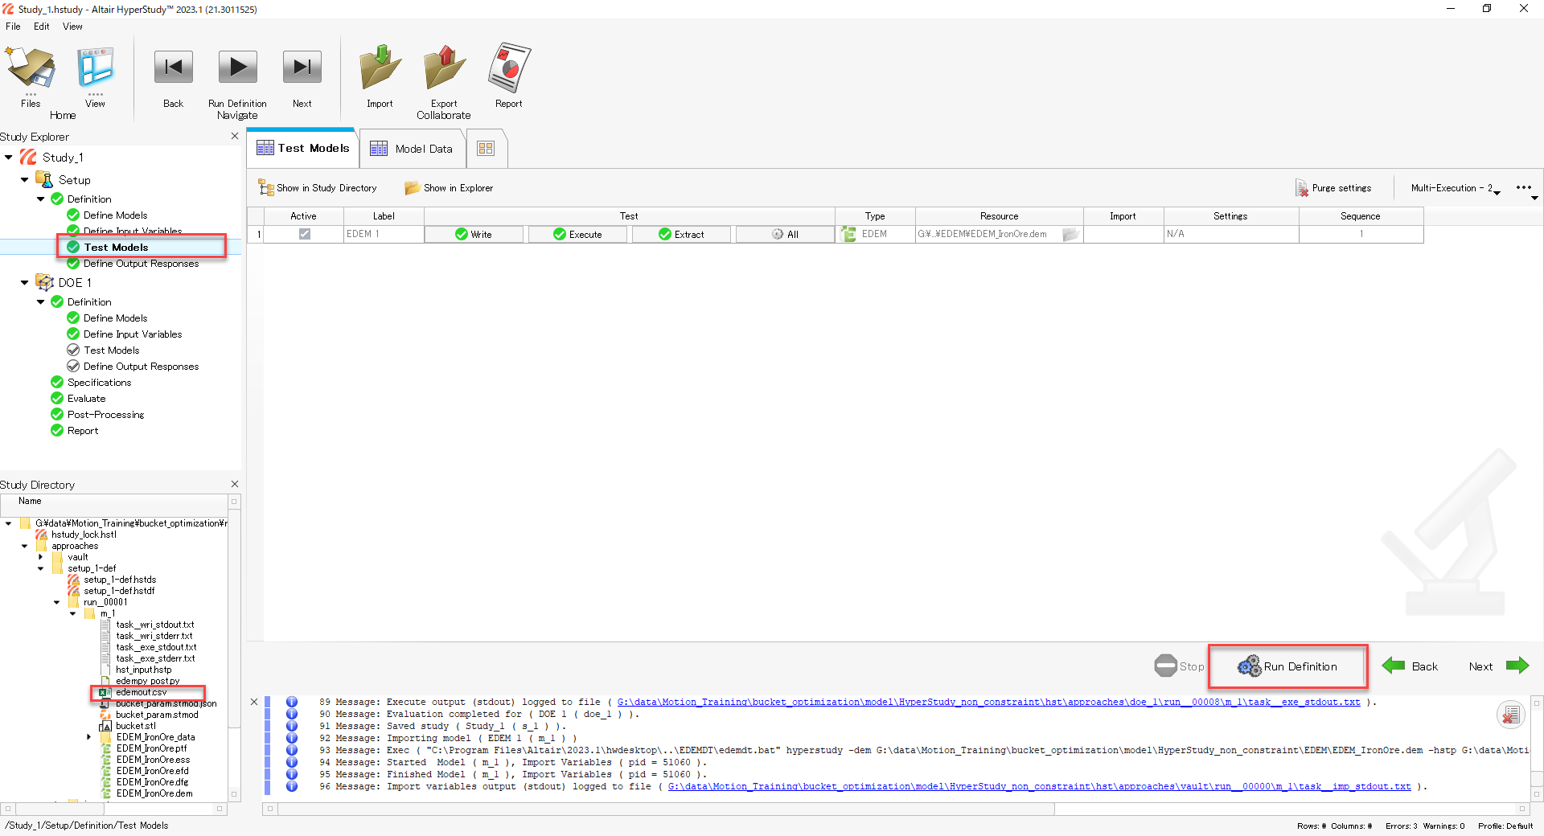Click the bottom Run Definition button
Viewport: 1544px width, 836px height.
coord(1287,666)
